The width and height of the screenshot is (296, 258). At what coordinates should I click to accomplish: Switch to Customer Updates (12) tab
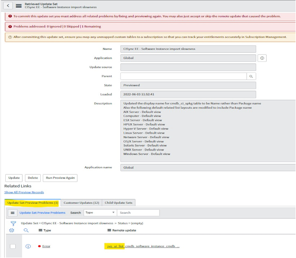pyautogui.click(x=81, y=203)
